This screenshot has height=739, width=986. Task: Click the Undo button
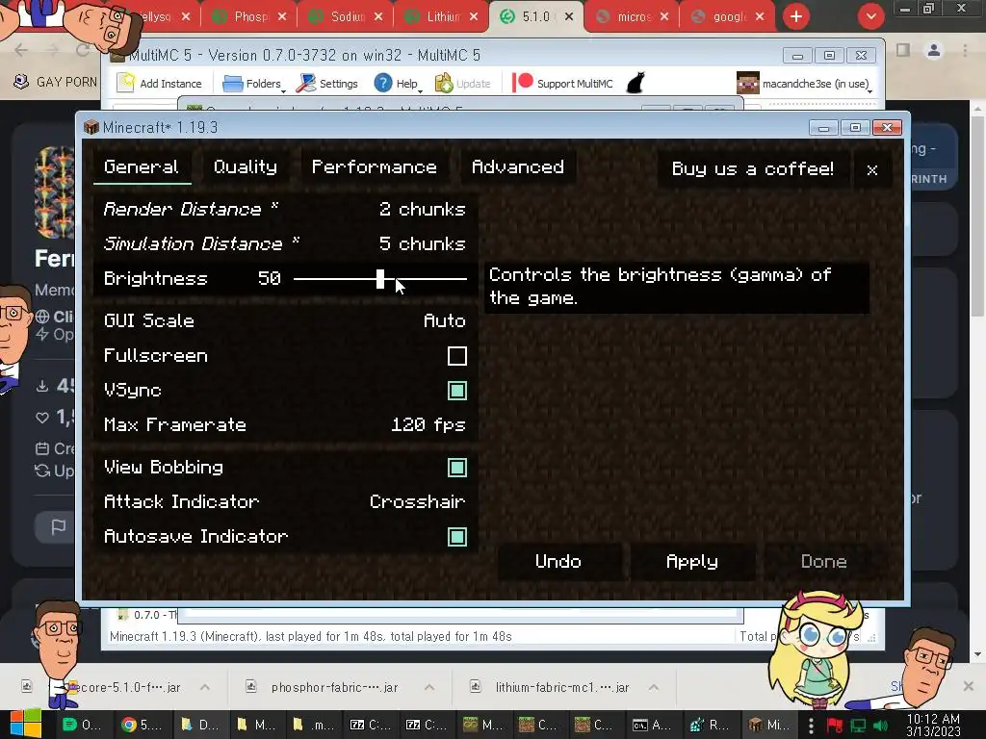click(558, 562)
